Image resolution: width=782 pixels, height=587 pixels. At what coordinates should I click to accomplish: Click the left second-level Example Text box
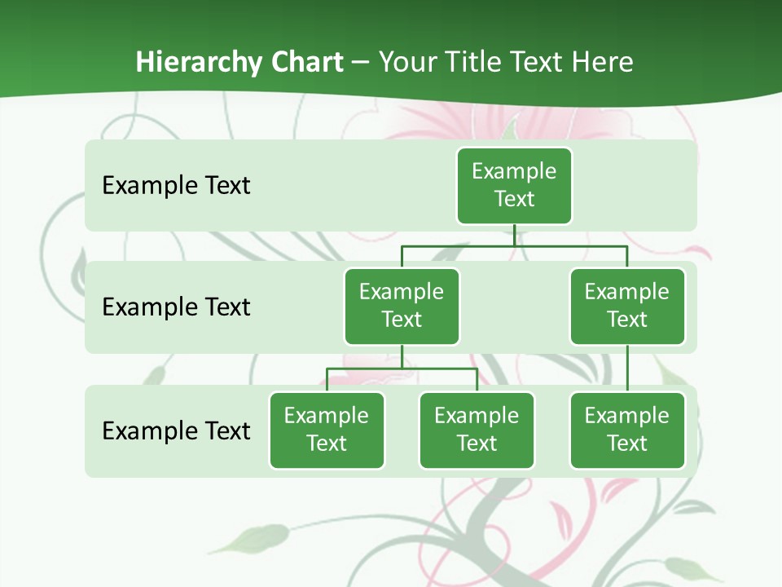click(402, 306)
